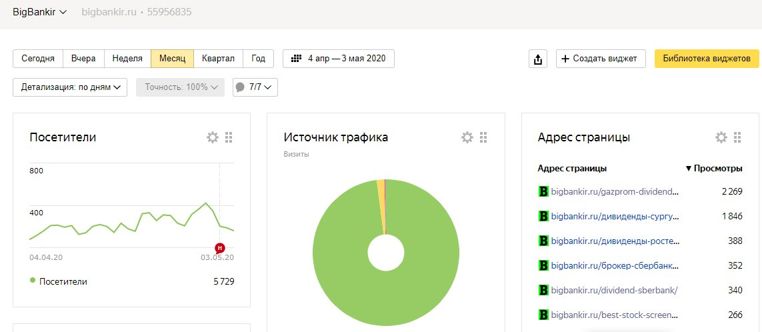Select the Сегодня period tab

(x=39, y=58)
